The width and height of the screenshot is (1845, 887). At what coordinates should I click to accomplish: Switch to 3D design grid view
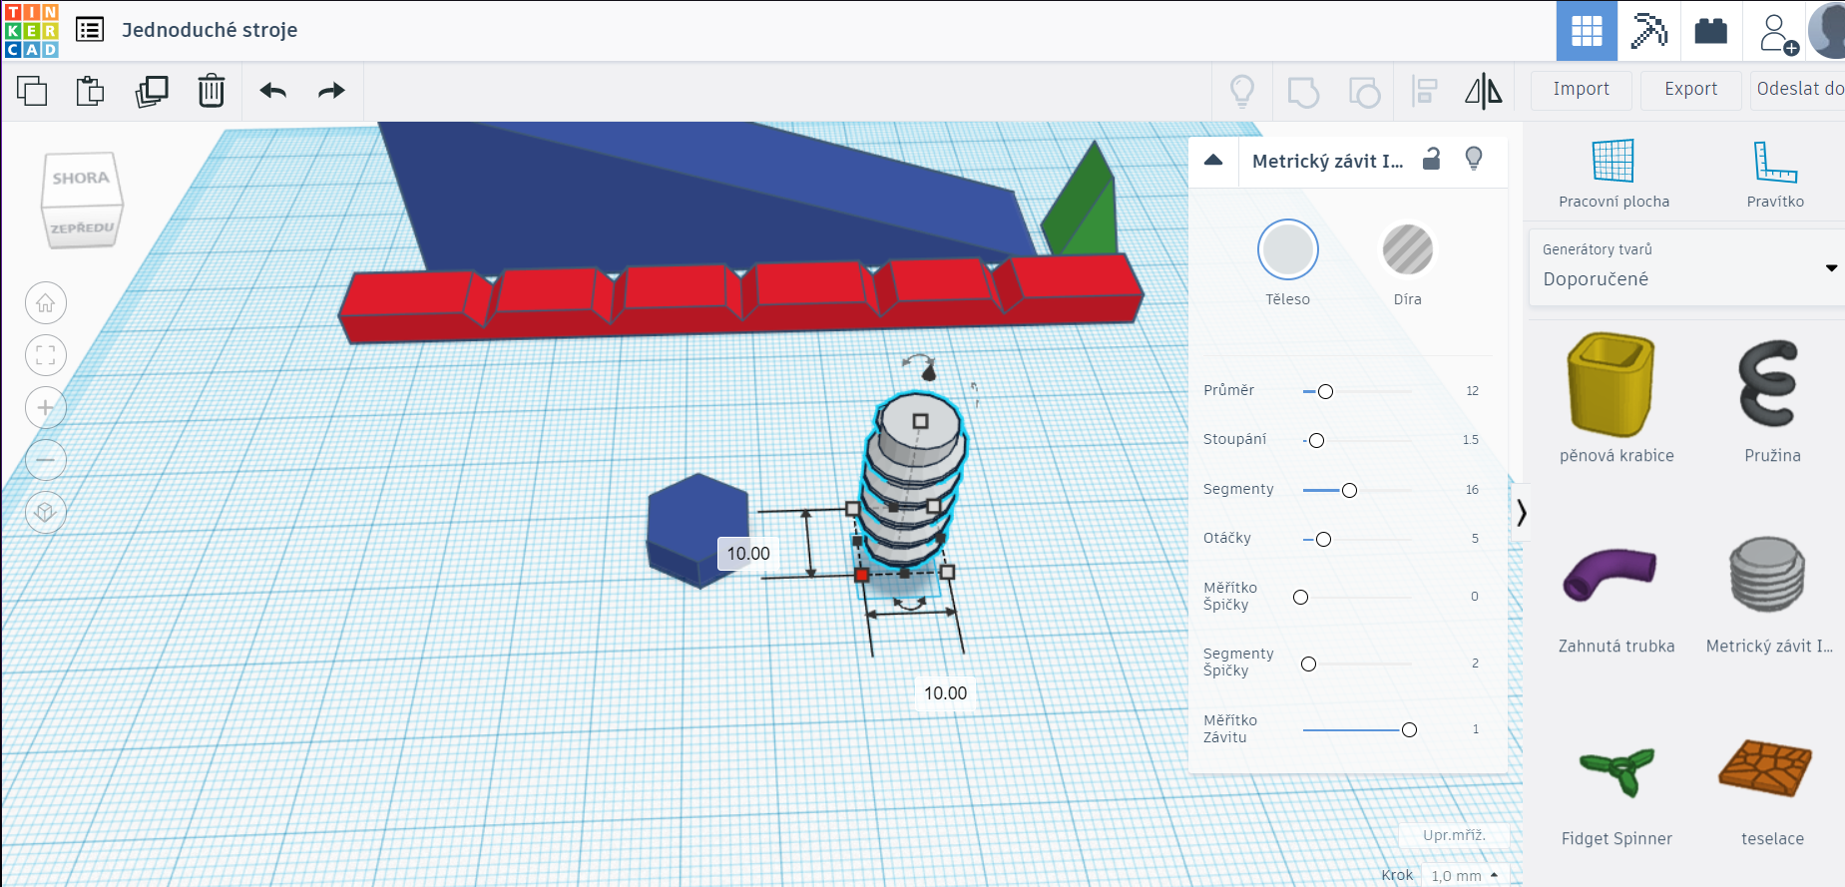[x=1587, y=31]
